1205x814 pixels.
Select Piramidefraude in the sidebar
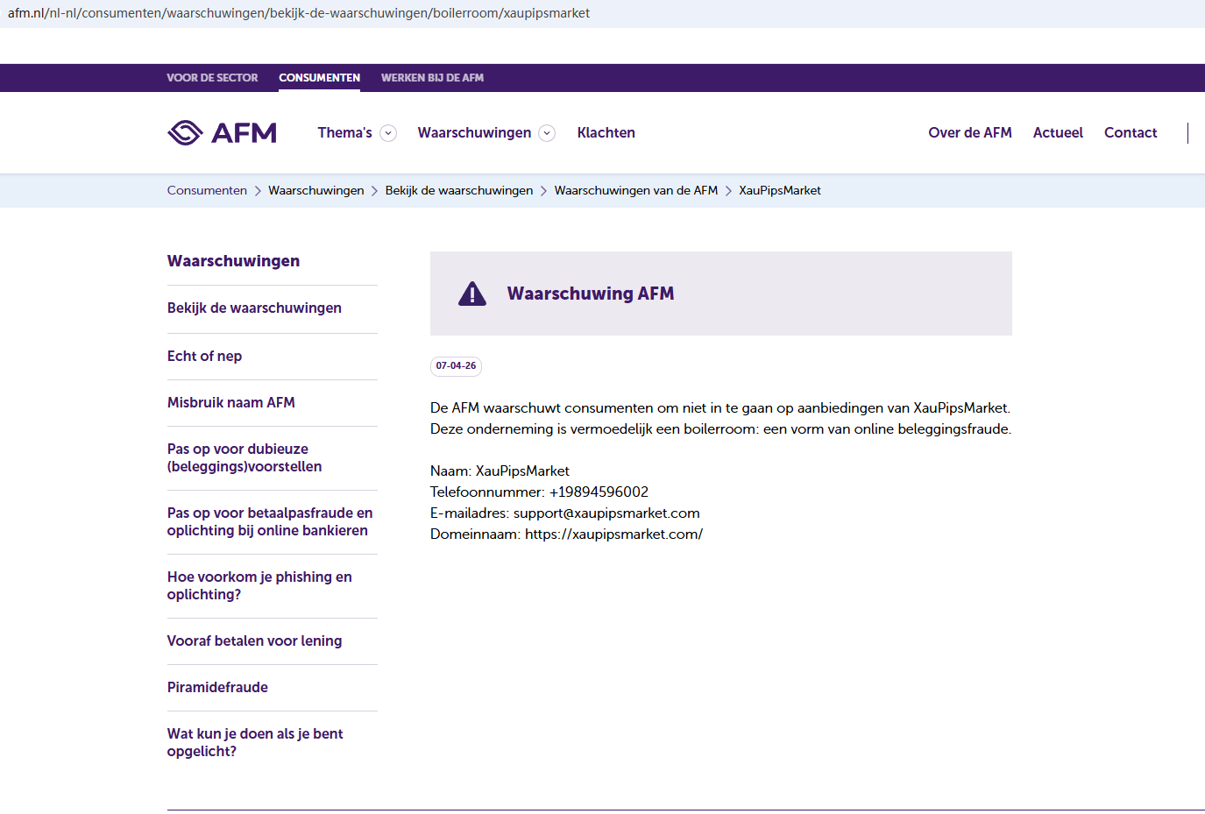point(217,688)
